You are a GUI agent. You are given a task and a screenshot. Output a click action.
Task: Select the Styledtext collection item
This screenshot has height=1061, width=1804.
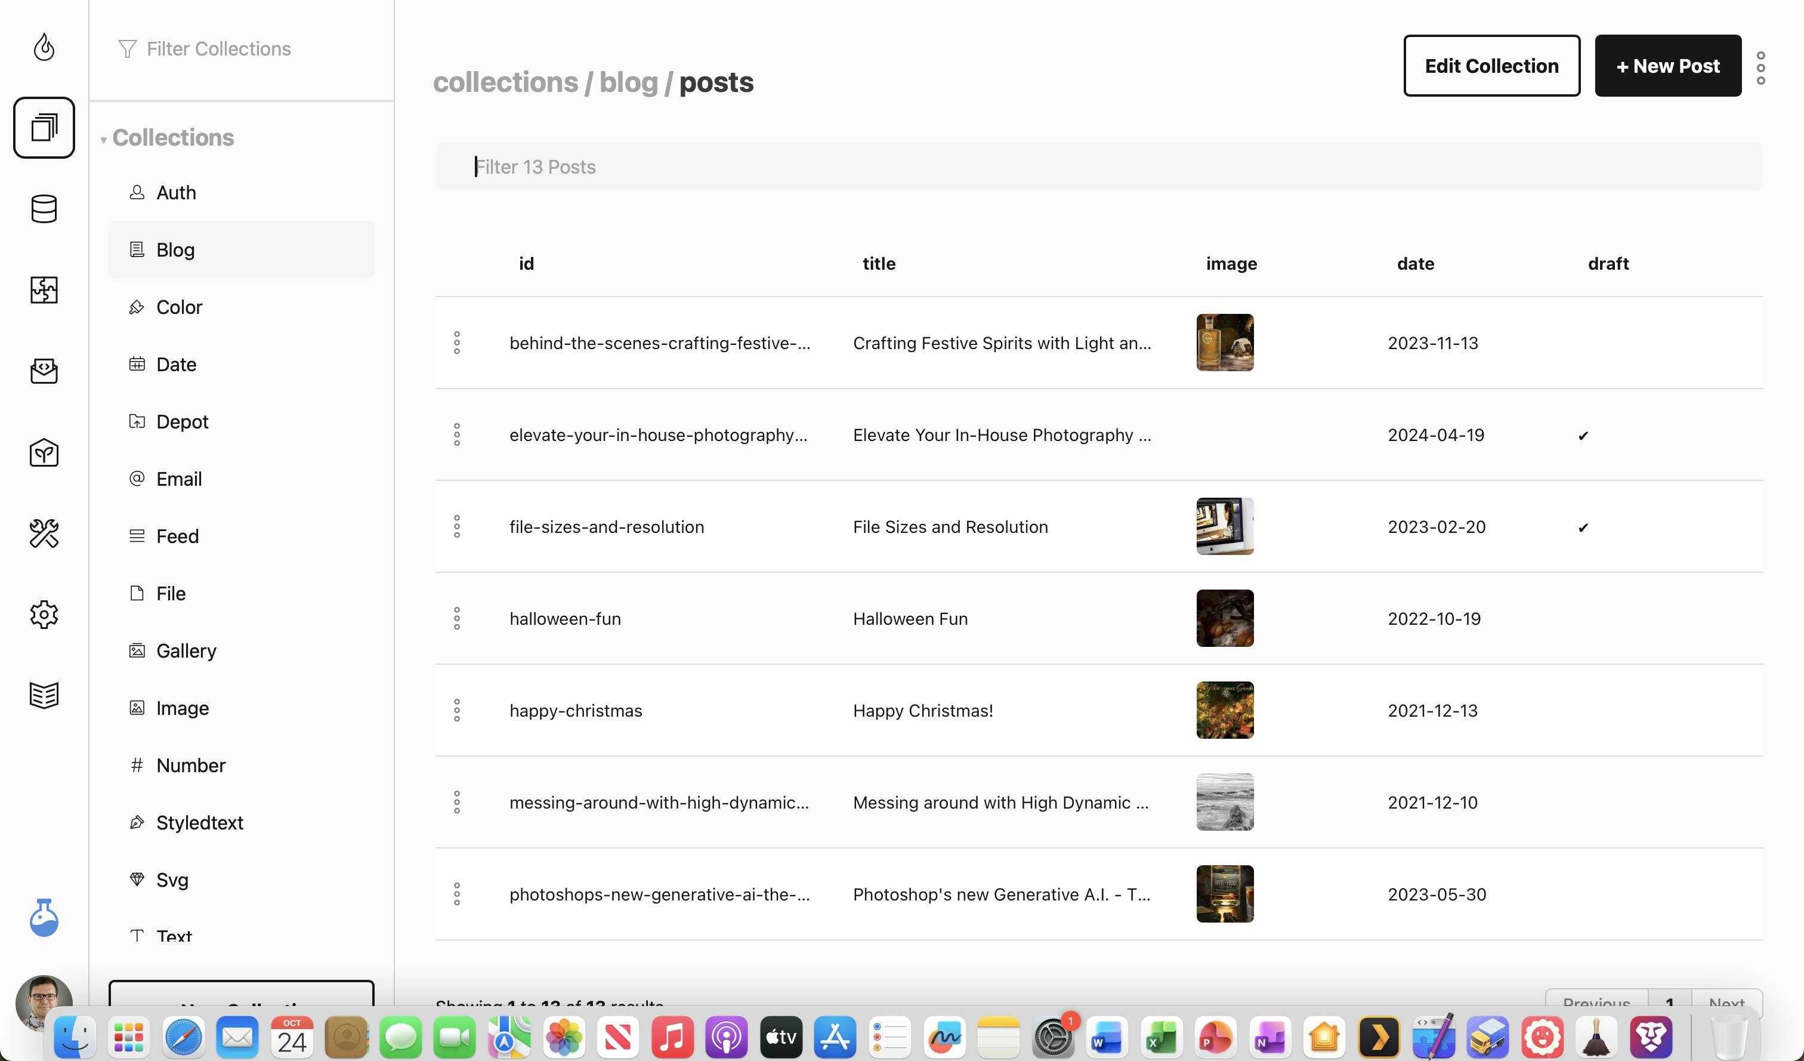(200, 822)
